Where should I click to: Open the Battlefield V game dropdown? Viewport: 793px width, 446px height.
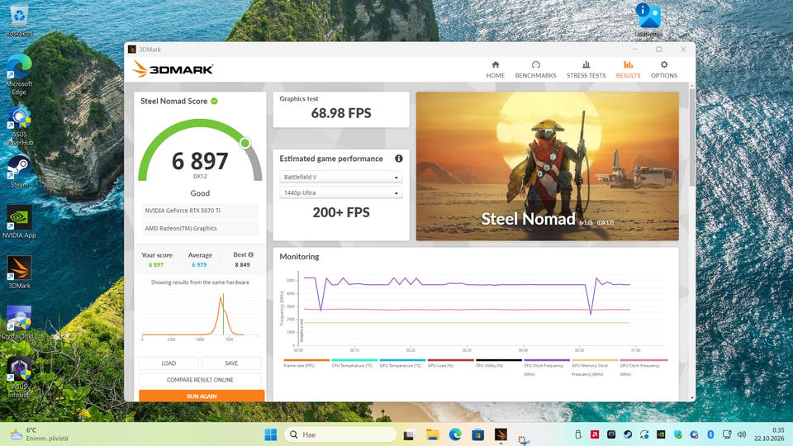click(x=341, y=177)
